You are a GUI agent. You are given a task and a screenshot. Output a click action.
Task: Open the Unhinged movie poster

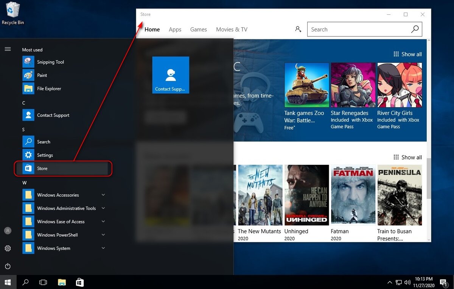[x=306, y=195]
